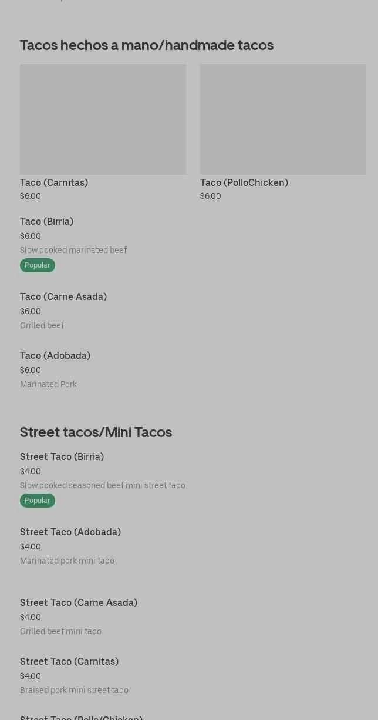This screenshot has height=720, width=378.
Task: Choose the Street Taco (Adobada) item
Action: point(70,532)
